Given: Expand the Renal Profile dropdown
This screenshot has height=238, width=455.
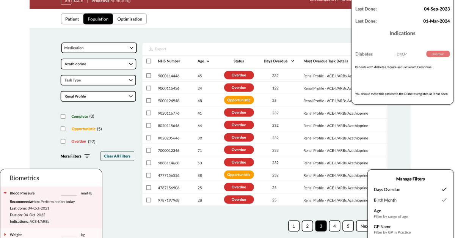Looking at the screenshot, I should [x=98, y=96].
